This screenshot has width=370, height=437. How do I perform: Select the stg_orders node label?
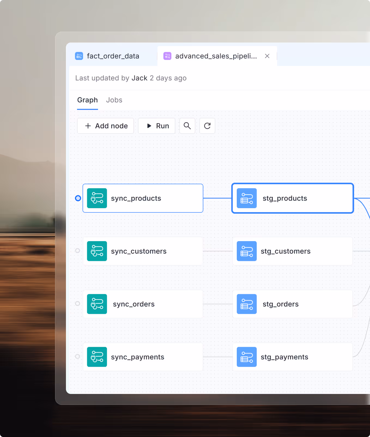pyautogui.click(x=281, y=304)
